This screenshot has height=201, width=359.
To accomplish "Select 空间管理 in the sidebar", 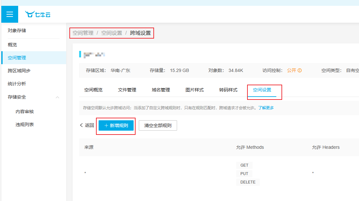I will coord(17,58).
